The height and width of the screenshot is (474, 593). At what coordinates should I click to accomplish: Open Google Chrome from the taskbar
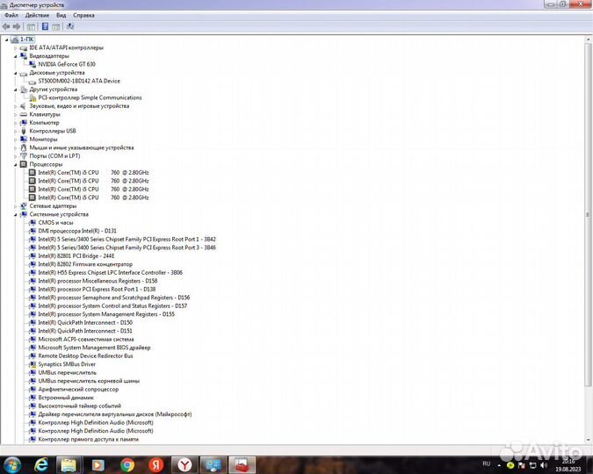coord(127,465)
